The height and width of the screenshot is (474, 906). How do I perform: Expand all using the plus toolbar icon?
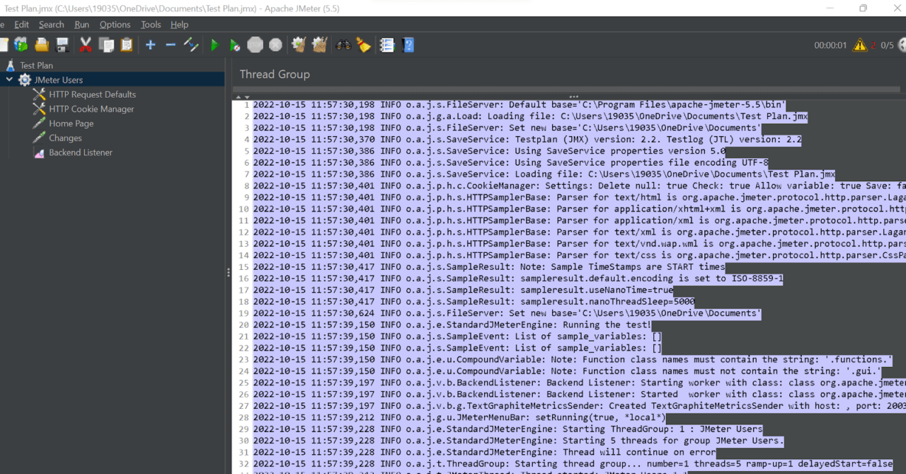[x=150, y=44]
